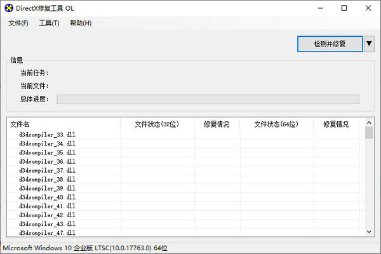Select d3dcompiler_37.dll row
The image size is (381, 254).
(186, 170)
